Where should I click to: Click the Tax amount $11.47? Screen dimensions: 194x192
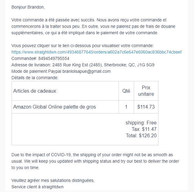click(149, 129)
